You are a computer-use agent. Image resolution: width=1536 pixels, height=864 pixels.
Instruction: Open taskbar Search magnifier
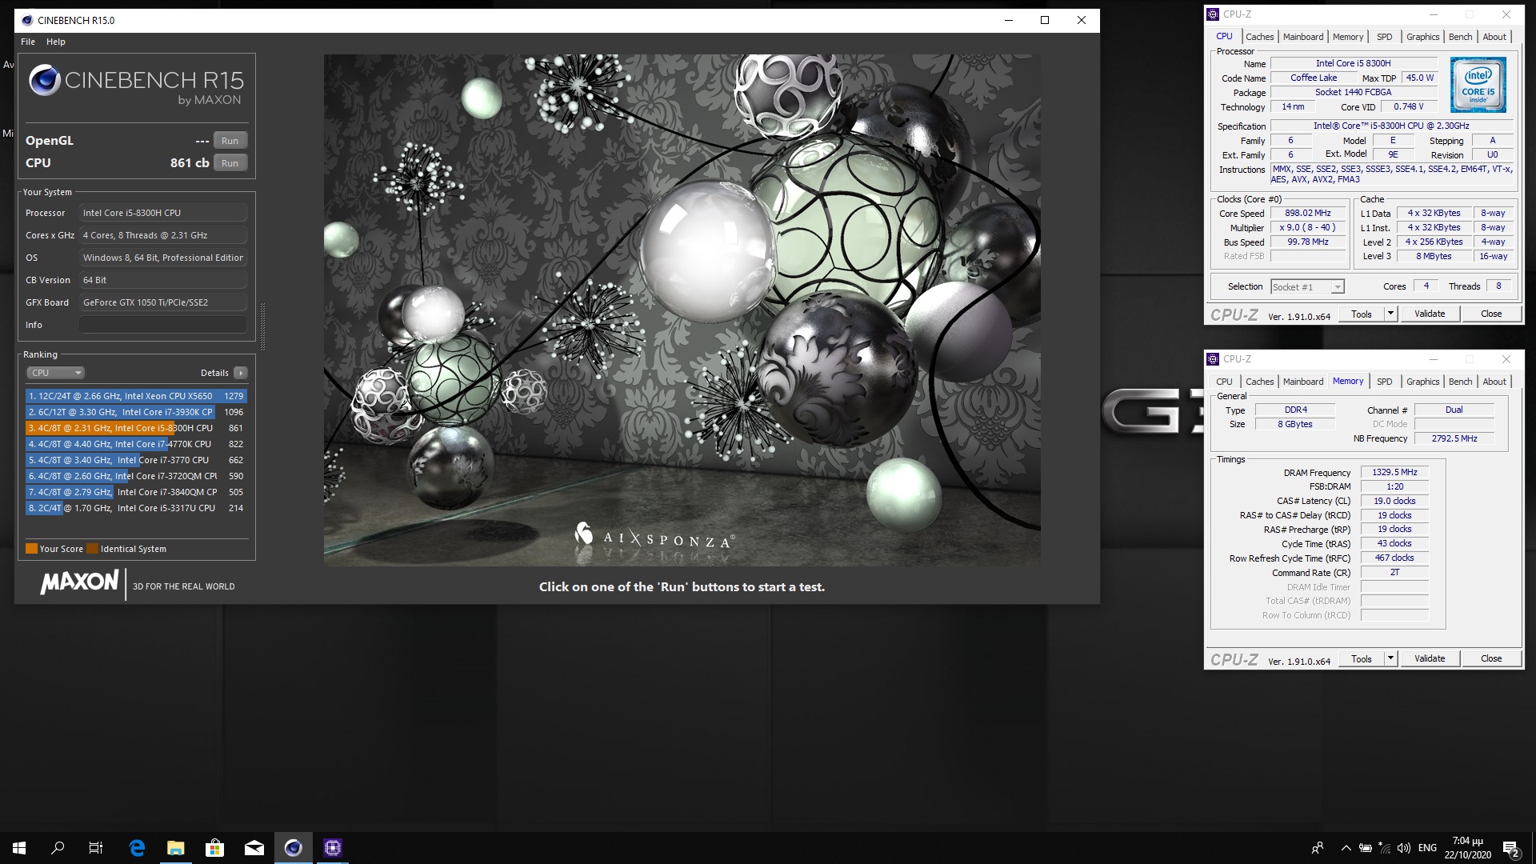[x=58, y=848]
